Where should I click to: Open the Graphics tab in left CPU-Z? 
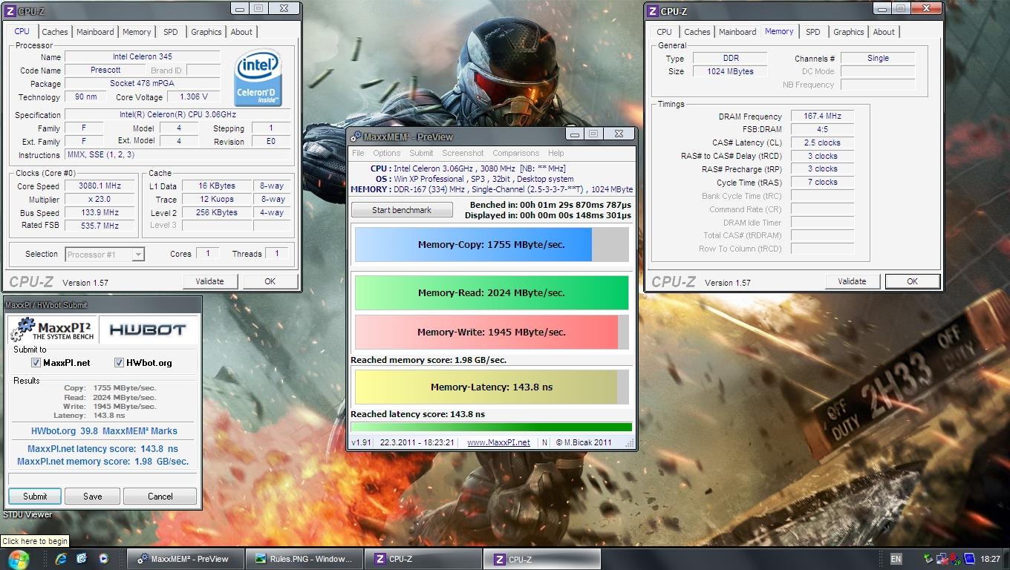pos(206,32)
